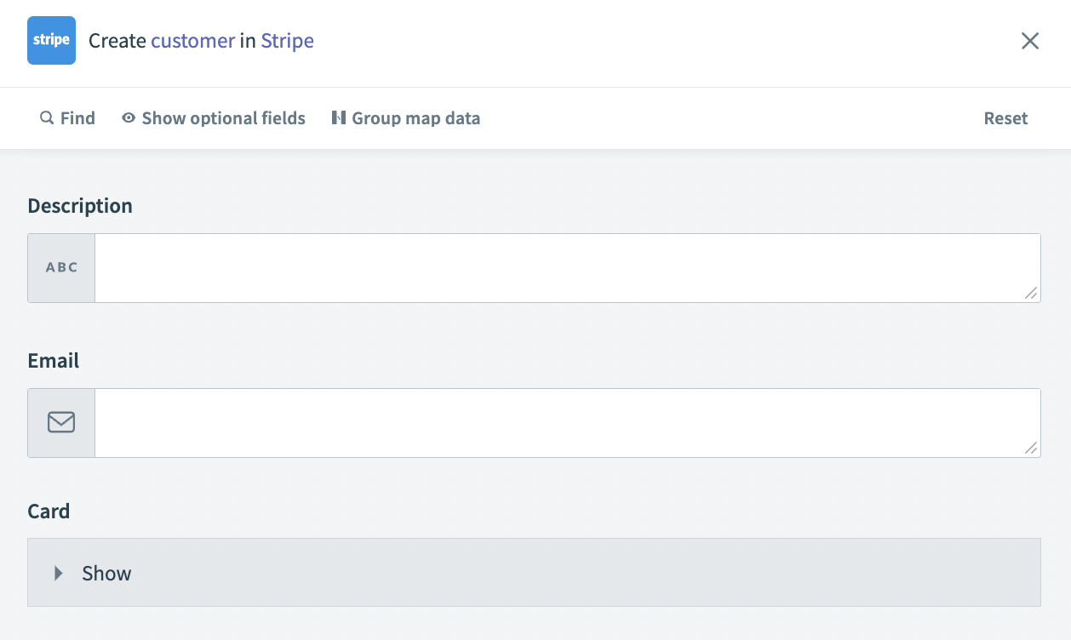
Task: Click the Stripe logo icon
Action: click(x=51, y=41)
